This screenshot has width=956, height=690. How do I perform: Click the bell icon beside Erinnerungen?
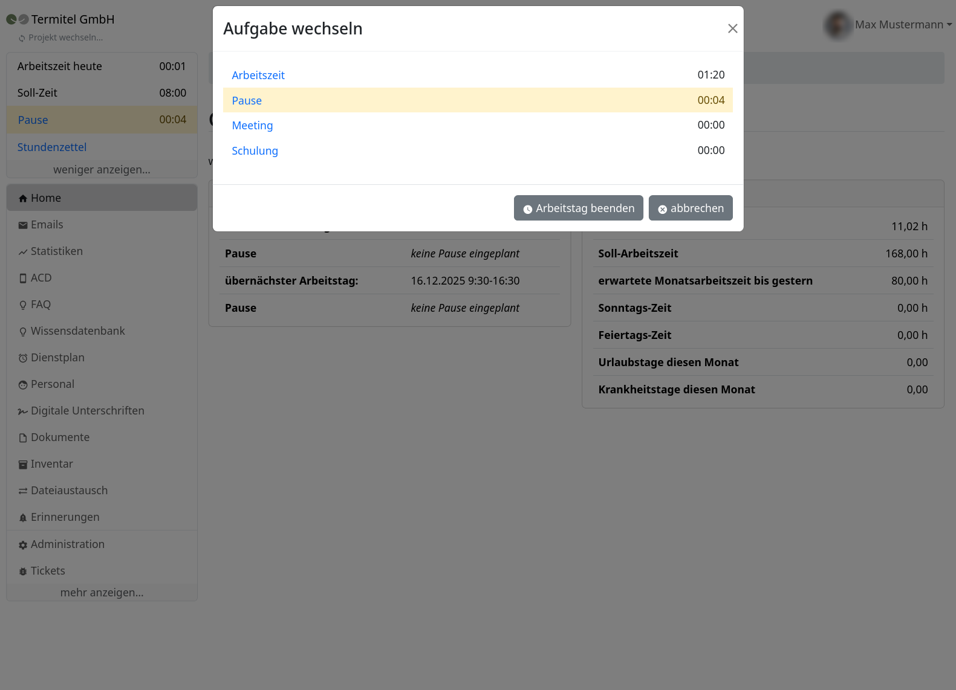[x=23, y=518]
